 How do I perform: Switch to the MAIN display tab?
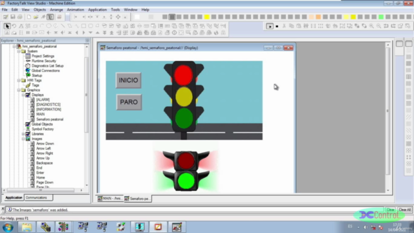[x=110, y=199]
